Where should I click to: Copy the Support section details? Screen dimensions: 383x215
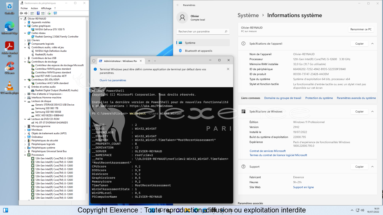pos(360,167)
